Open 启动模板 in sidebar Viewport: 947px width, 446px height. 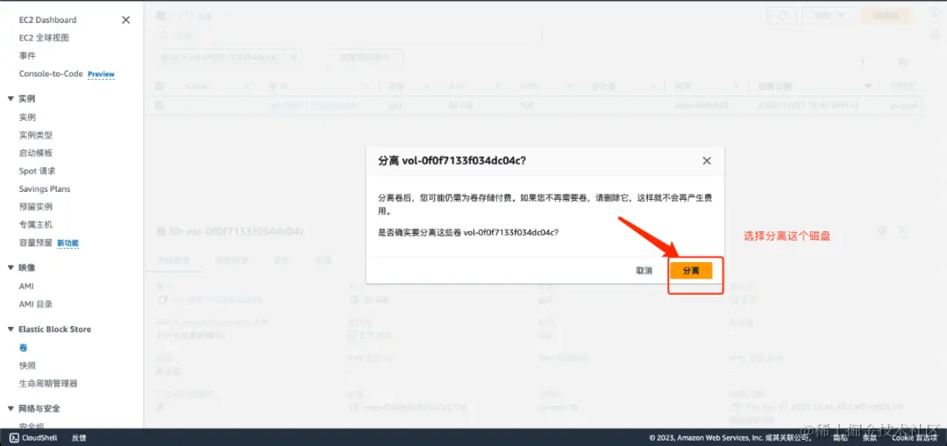[x=36, y=152]
